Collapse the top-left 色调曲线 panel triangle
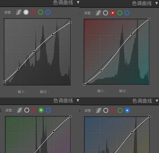The image size is (159, 153). pos(78,2)
